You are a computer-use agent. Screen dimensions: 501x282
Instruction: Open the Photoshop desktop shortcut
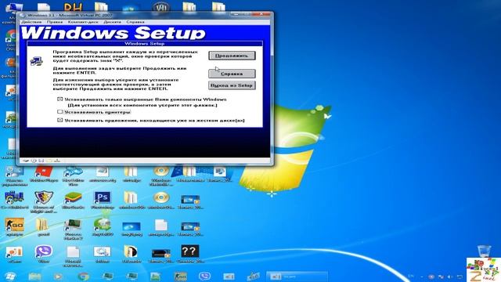pos(103,201)
